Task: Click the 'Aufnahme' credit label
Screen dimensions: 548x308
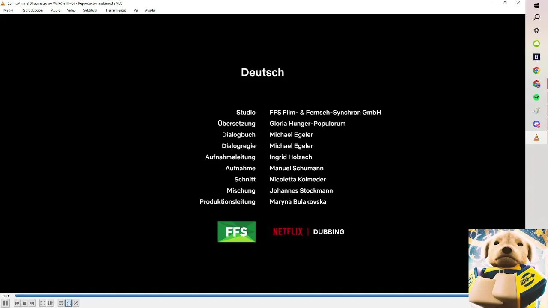Action: 240,168
